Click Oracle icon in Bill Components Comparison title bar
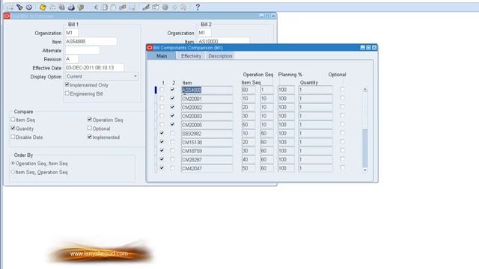This screenshot has width=479, height=269. coord(150,48)
